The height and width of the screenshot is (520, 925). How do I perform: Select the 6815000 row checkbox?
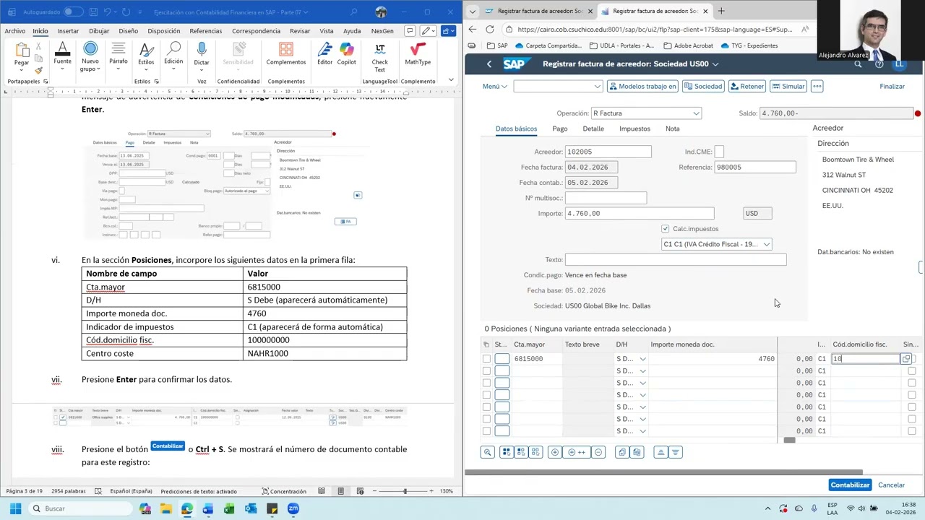click(x=486, y=359)
